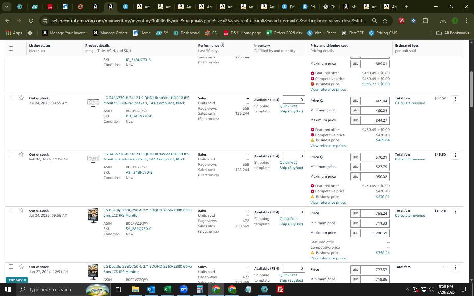474x296 pixels.
Task: Click View reference prices below $570.01 business price
Action: click(328, 202)
